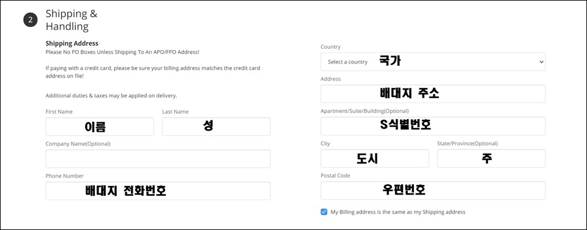The image size is (587, 230).
Task: Click the credit card billing address notice
Action: [153, 72]
